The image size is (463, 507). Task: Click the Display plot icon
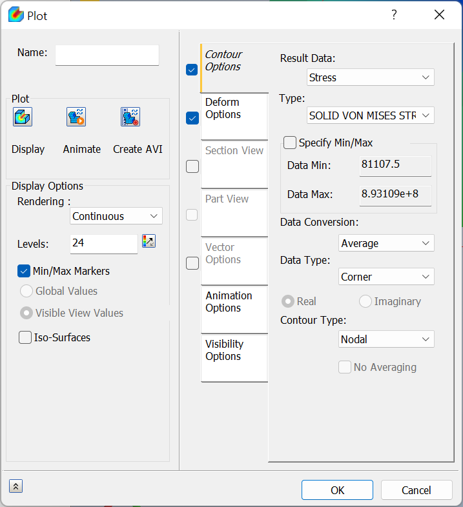pos(23,117)
